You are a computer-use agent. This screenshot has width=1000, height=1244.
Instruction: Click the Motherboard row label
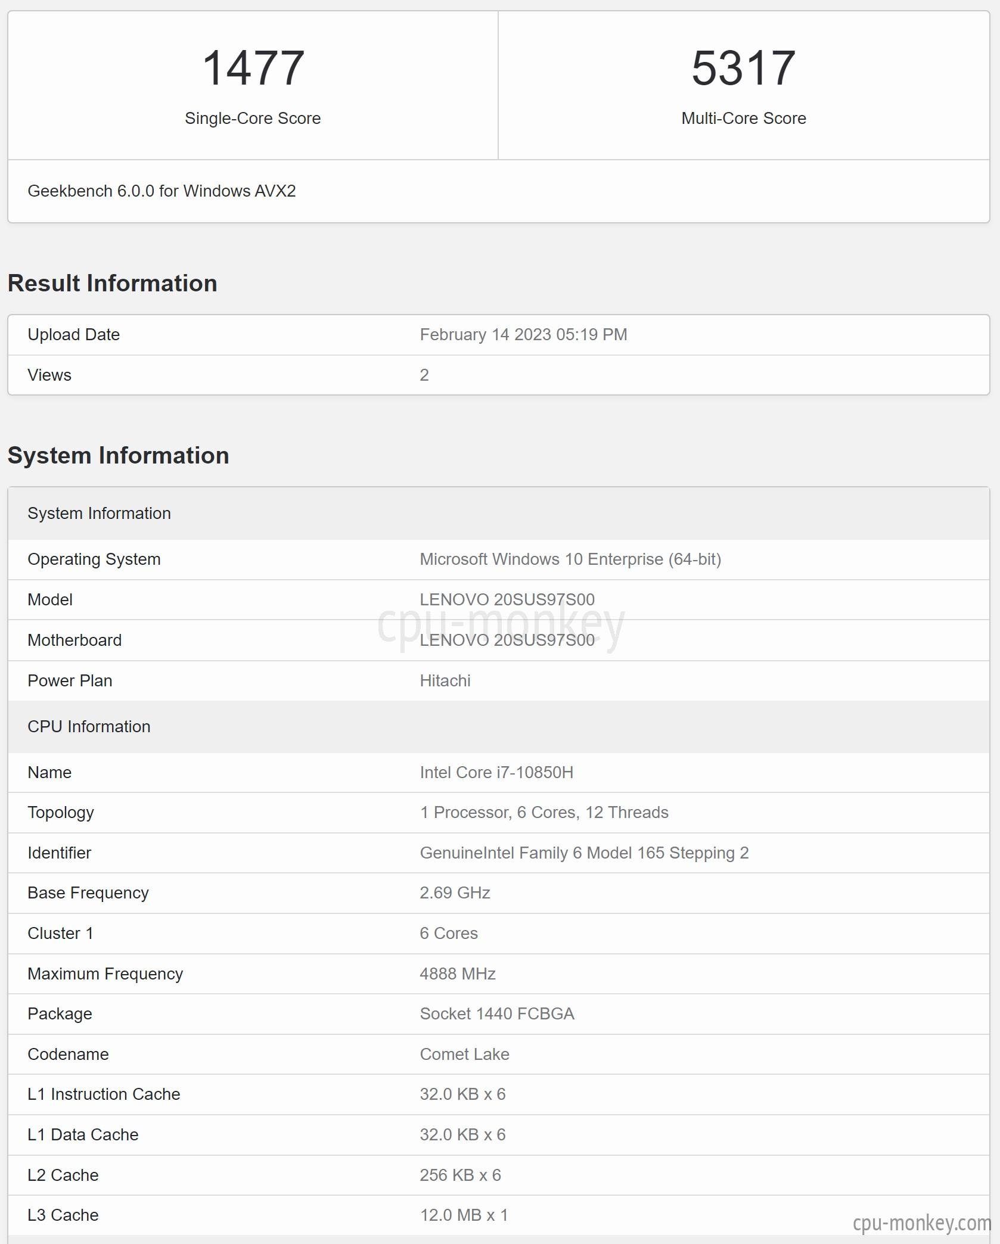(74, 640)
